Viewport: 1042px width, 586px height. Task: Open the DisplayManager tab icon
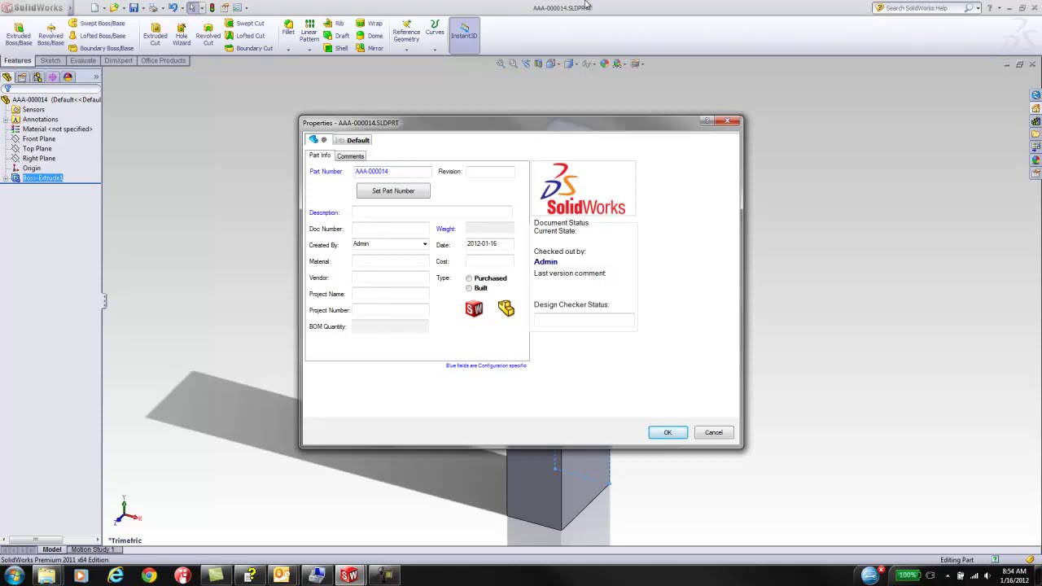68,77
